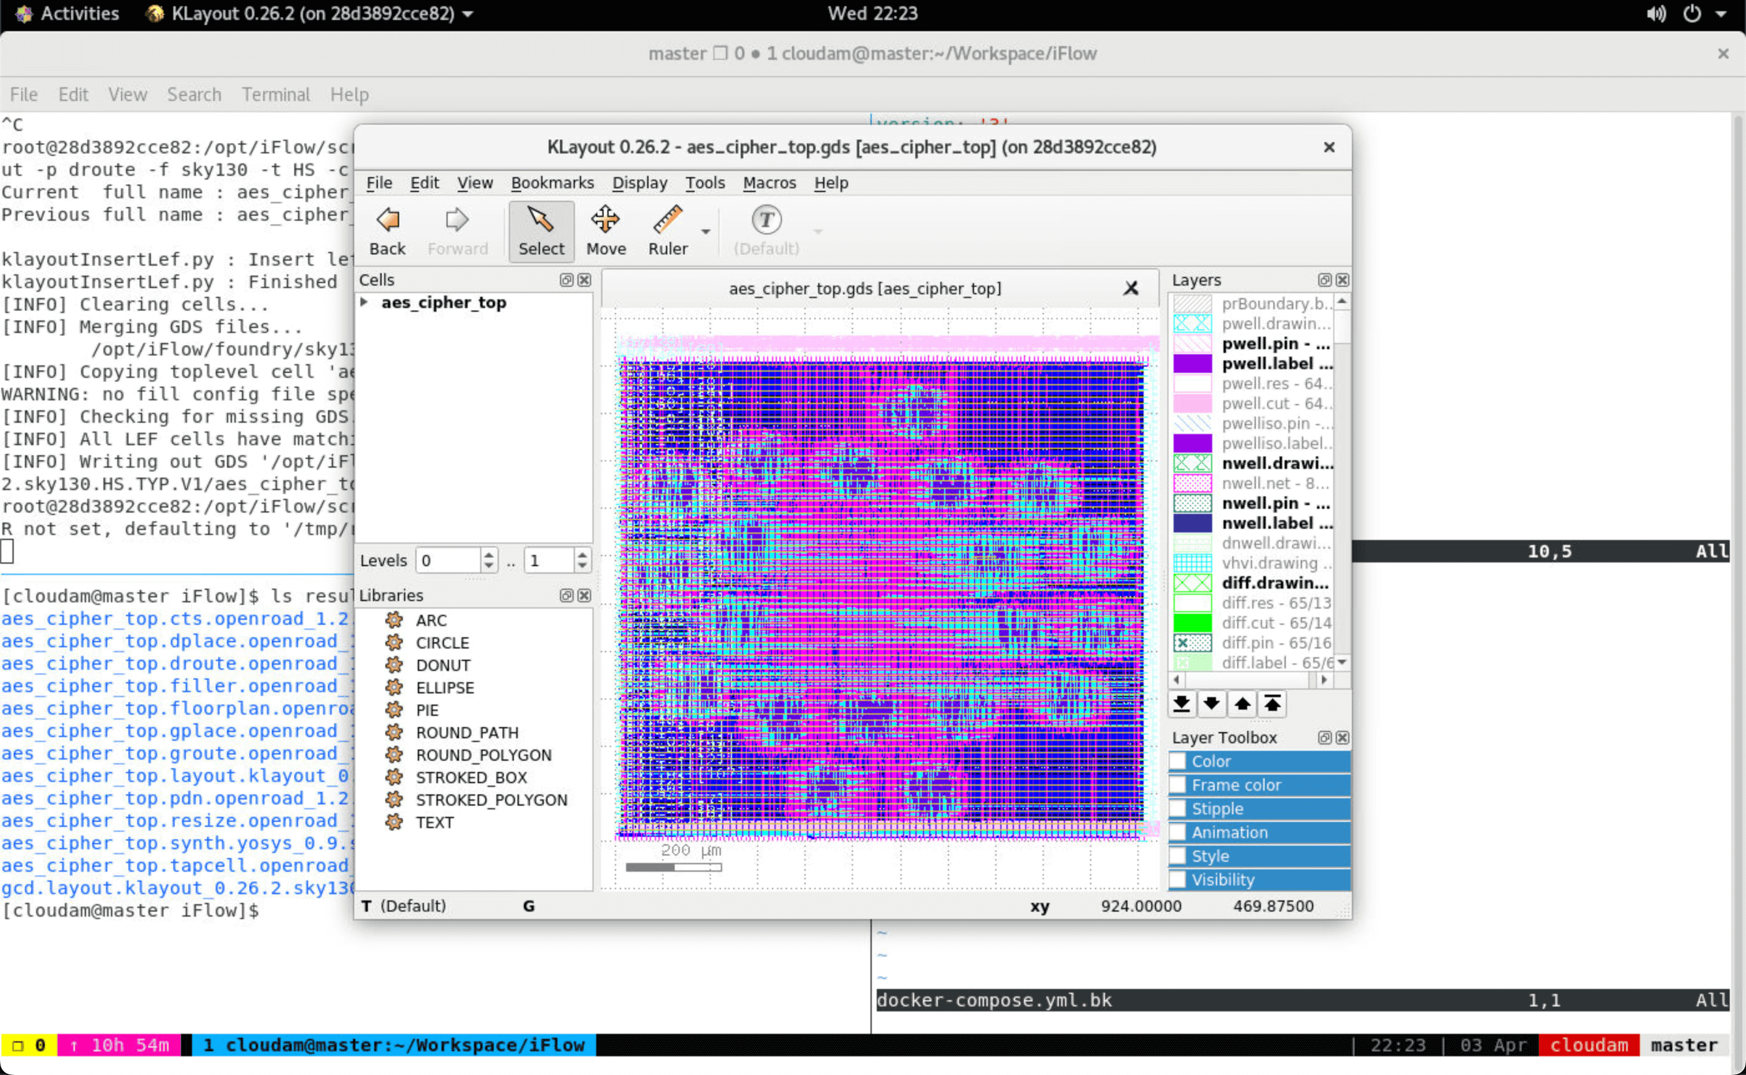
Task: Activate the Move tool
Action: pyautogui.click(x=605, y=231)
